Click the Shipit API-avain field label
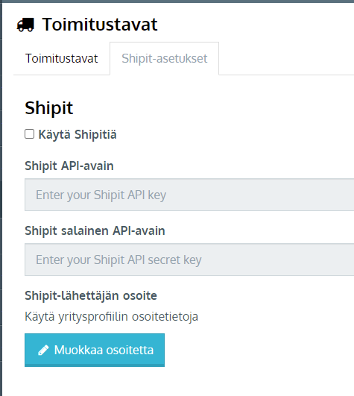This screenshot has width=354, height=396. (69, 166)
